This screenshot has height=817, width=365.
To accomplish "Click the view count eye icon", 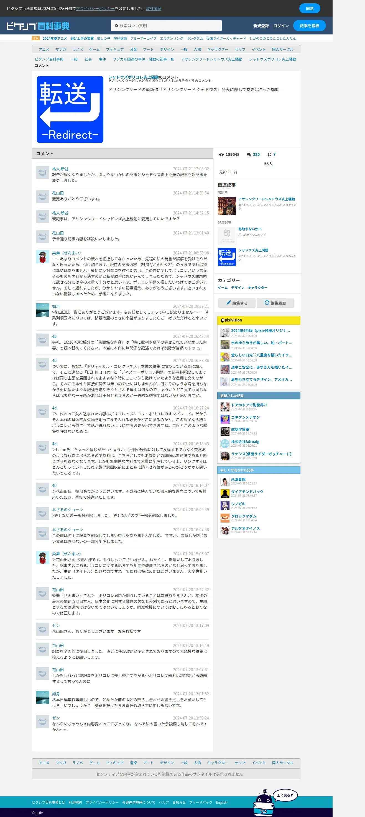I will point(221,154).
